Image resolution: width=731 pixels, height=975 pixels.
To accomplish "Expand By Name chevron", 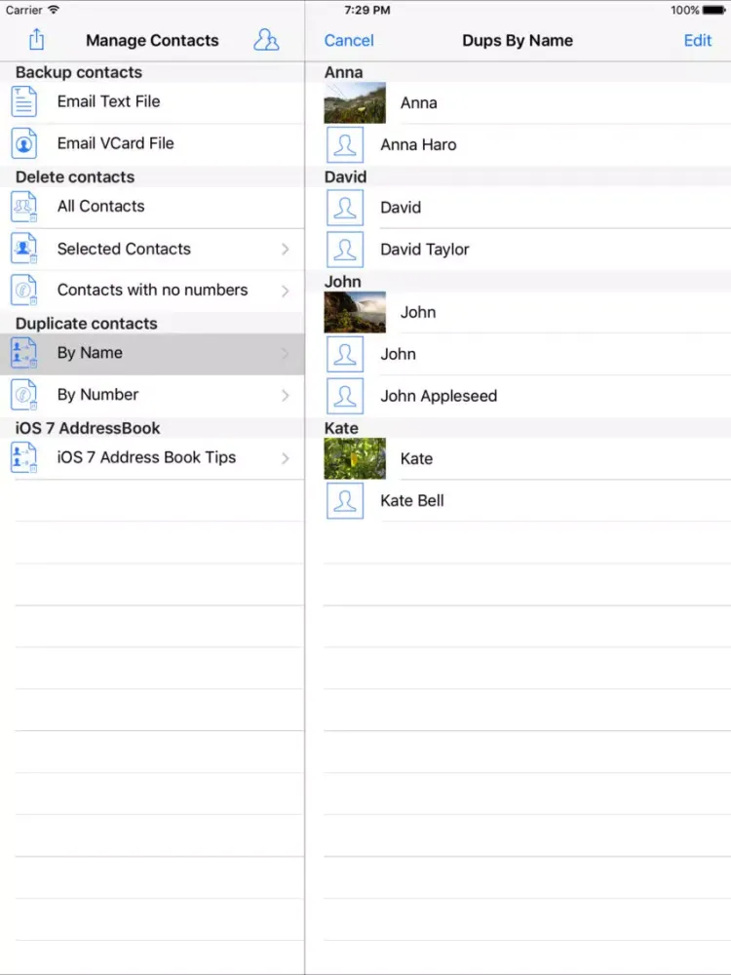I will (286, 353).
